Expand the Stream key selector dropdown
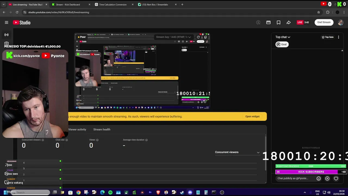 pyautogui.click(x=173, y=37)
